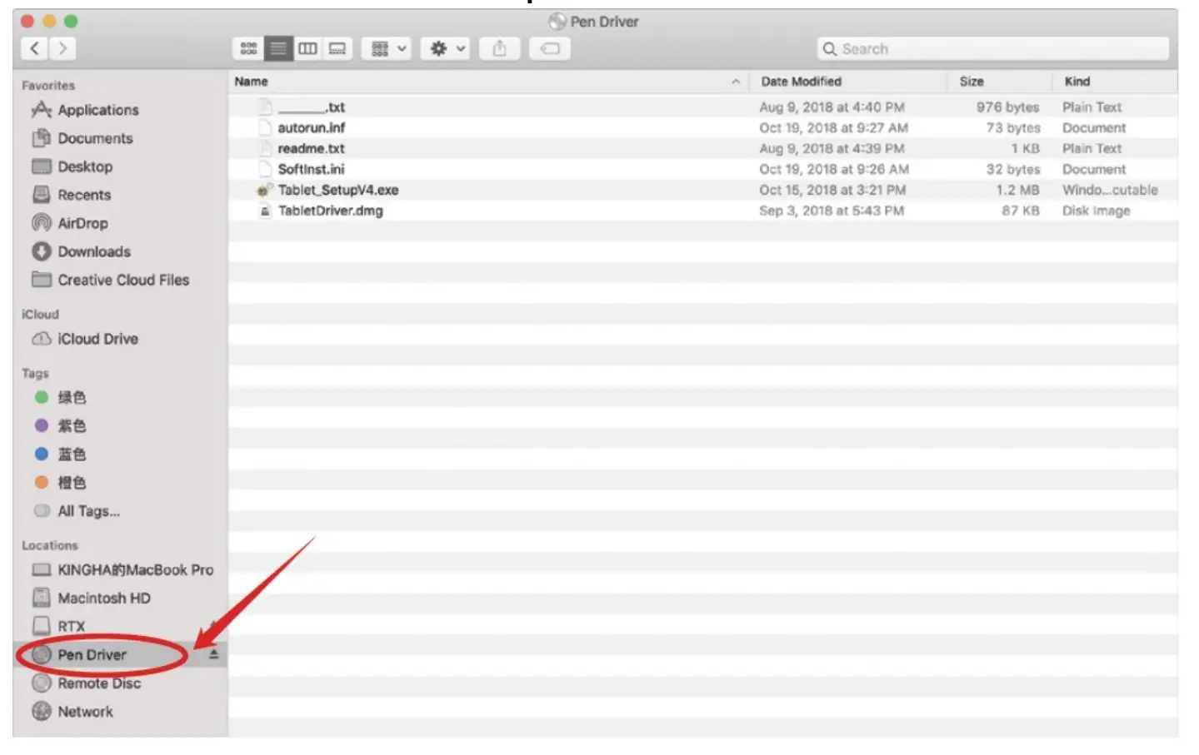
Task: Select the SoftInst.ini file
Action: tap(311, 169)
